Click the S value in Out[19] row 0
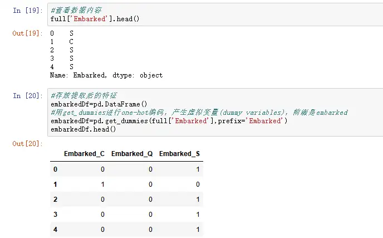Image resolution: width=383 pixels, height=238 pixels. coord(71,33)
